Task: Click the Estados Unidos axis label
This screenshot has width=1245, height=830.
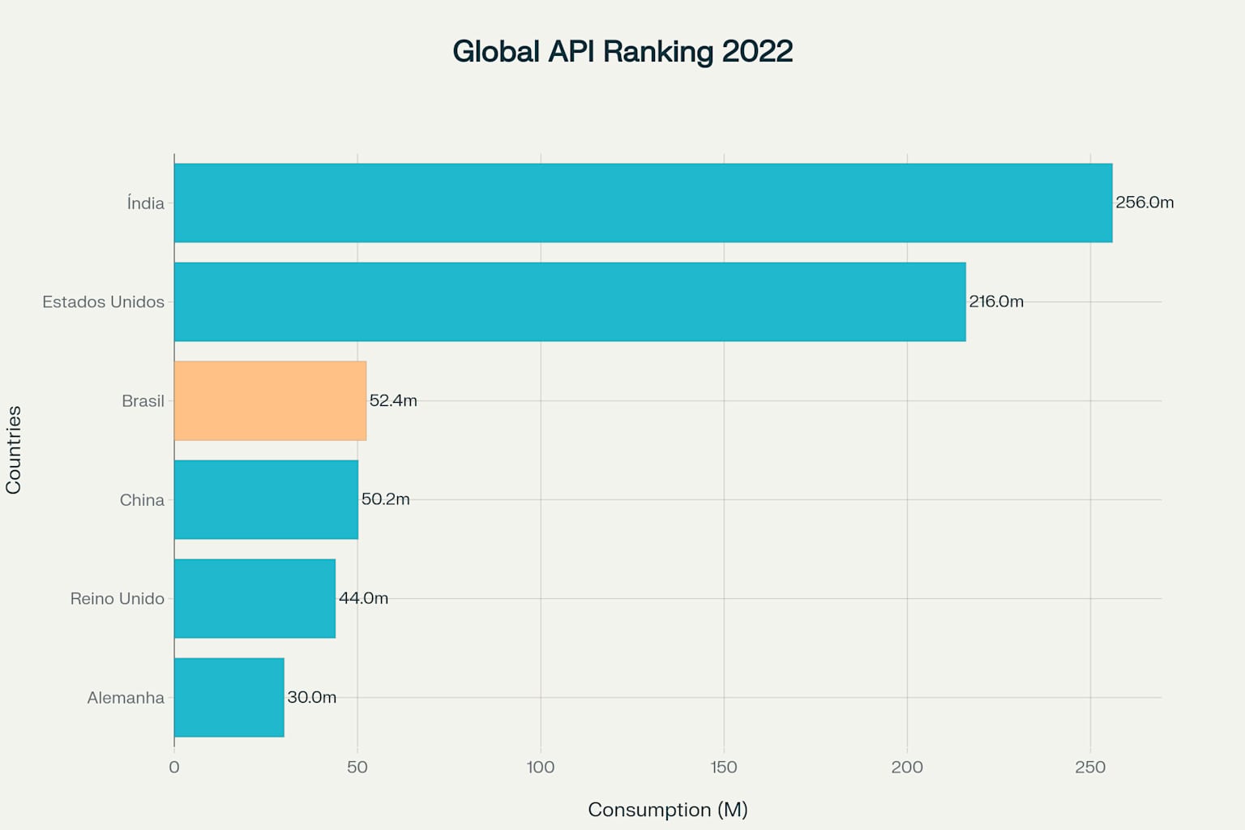Action: click(x=103, y=301)
